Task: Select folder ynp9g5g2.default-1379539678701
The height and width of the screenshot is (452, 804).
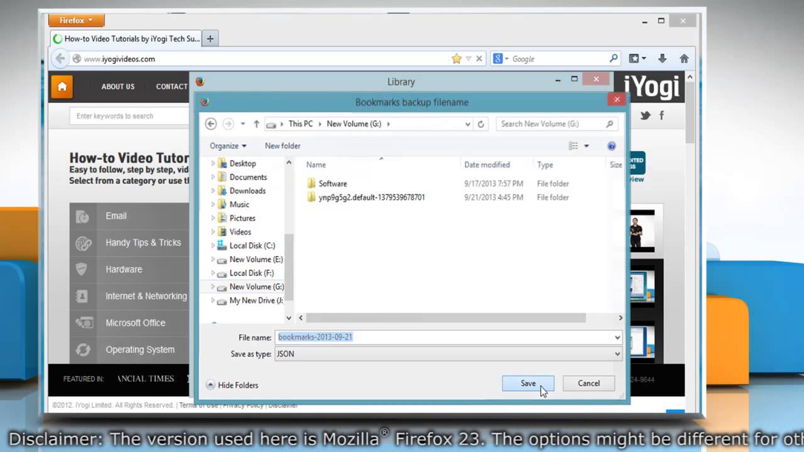Action: (x=372, y=197)
